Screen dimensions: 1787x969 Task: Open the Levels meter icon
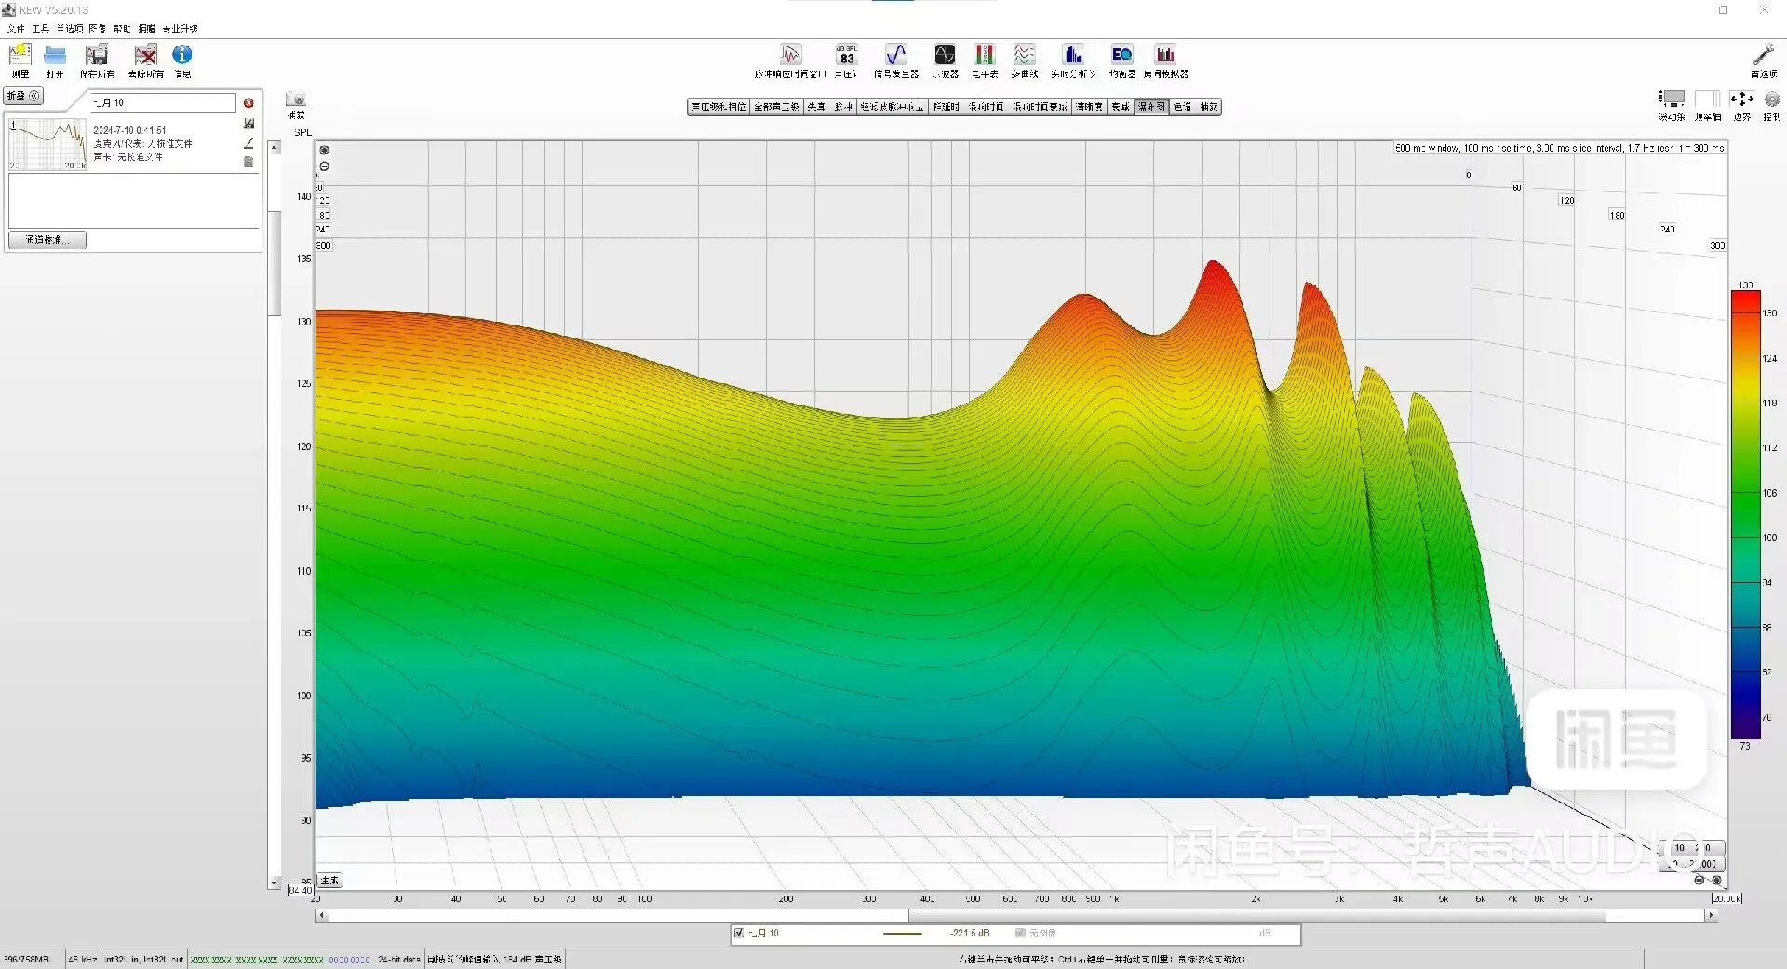(984, 55)
